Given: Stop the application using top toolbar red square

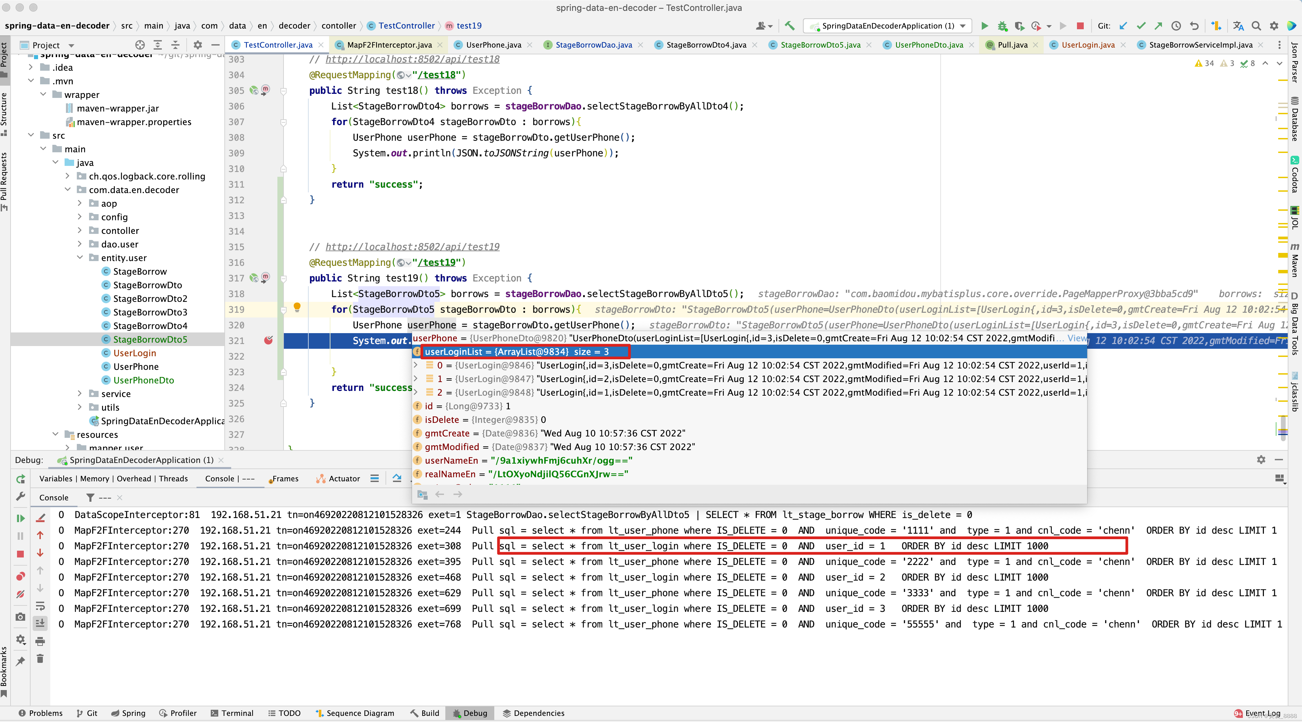Looking at the screenshot, I should coord(1080,25).
